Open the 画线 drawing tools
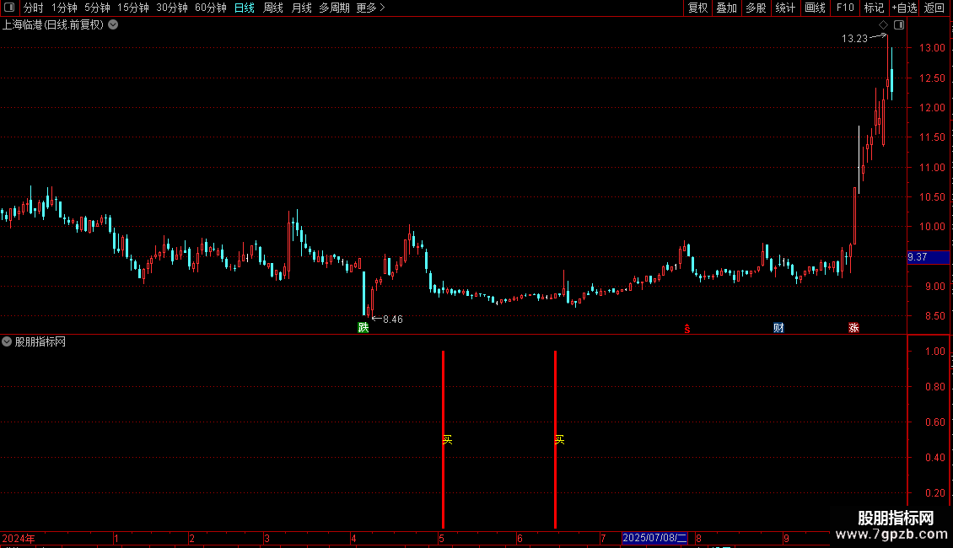The height and width of the screenshot is (548, 953). 815,8
